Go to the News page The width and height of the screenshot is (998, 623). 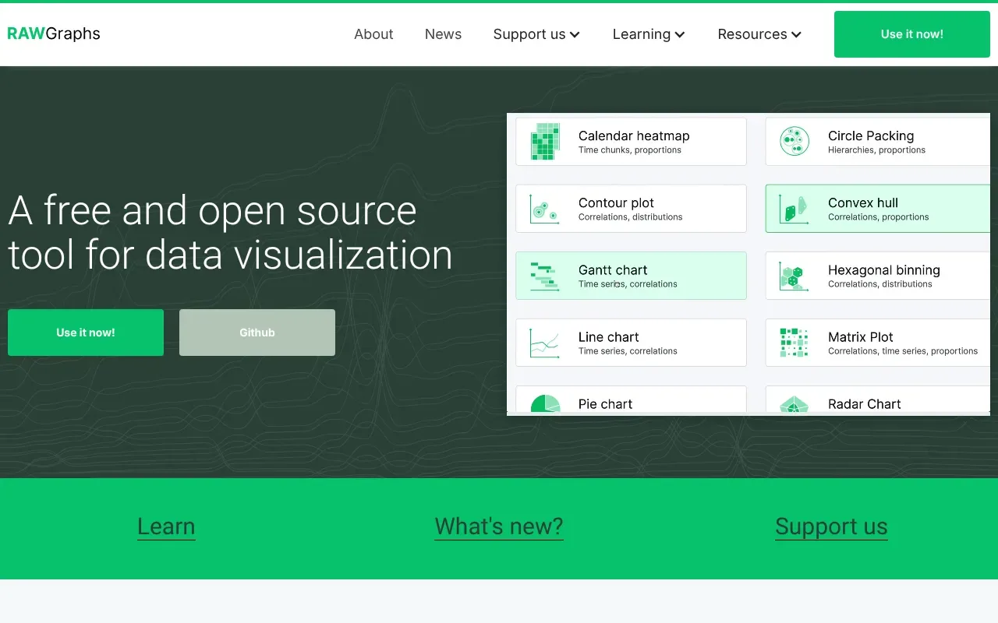[x=443, y=34]
